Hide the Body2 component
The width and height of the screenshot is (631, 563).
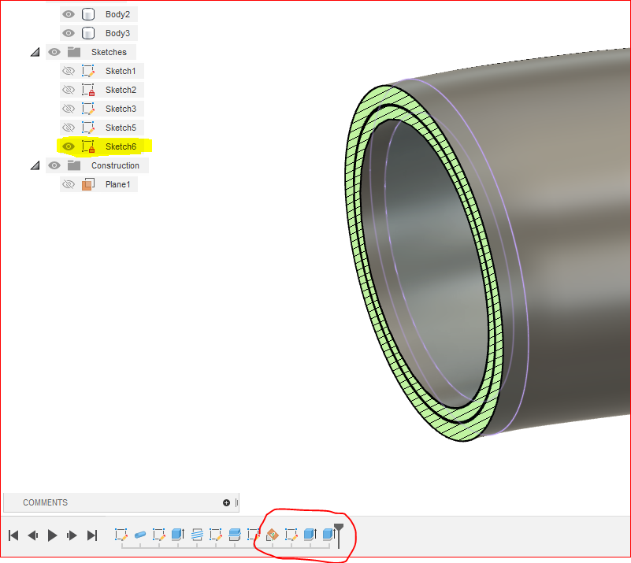(x=70, y=13)
